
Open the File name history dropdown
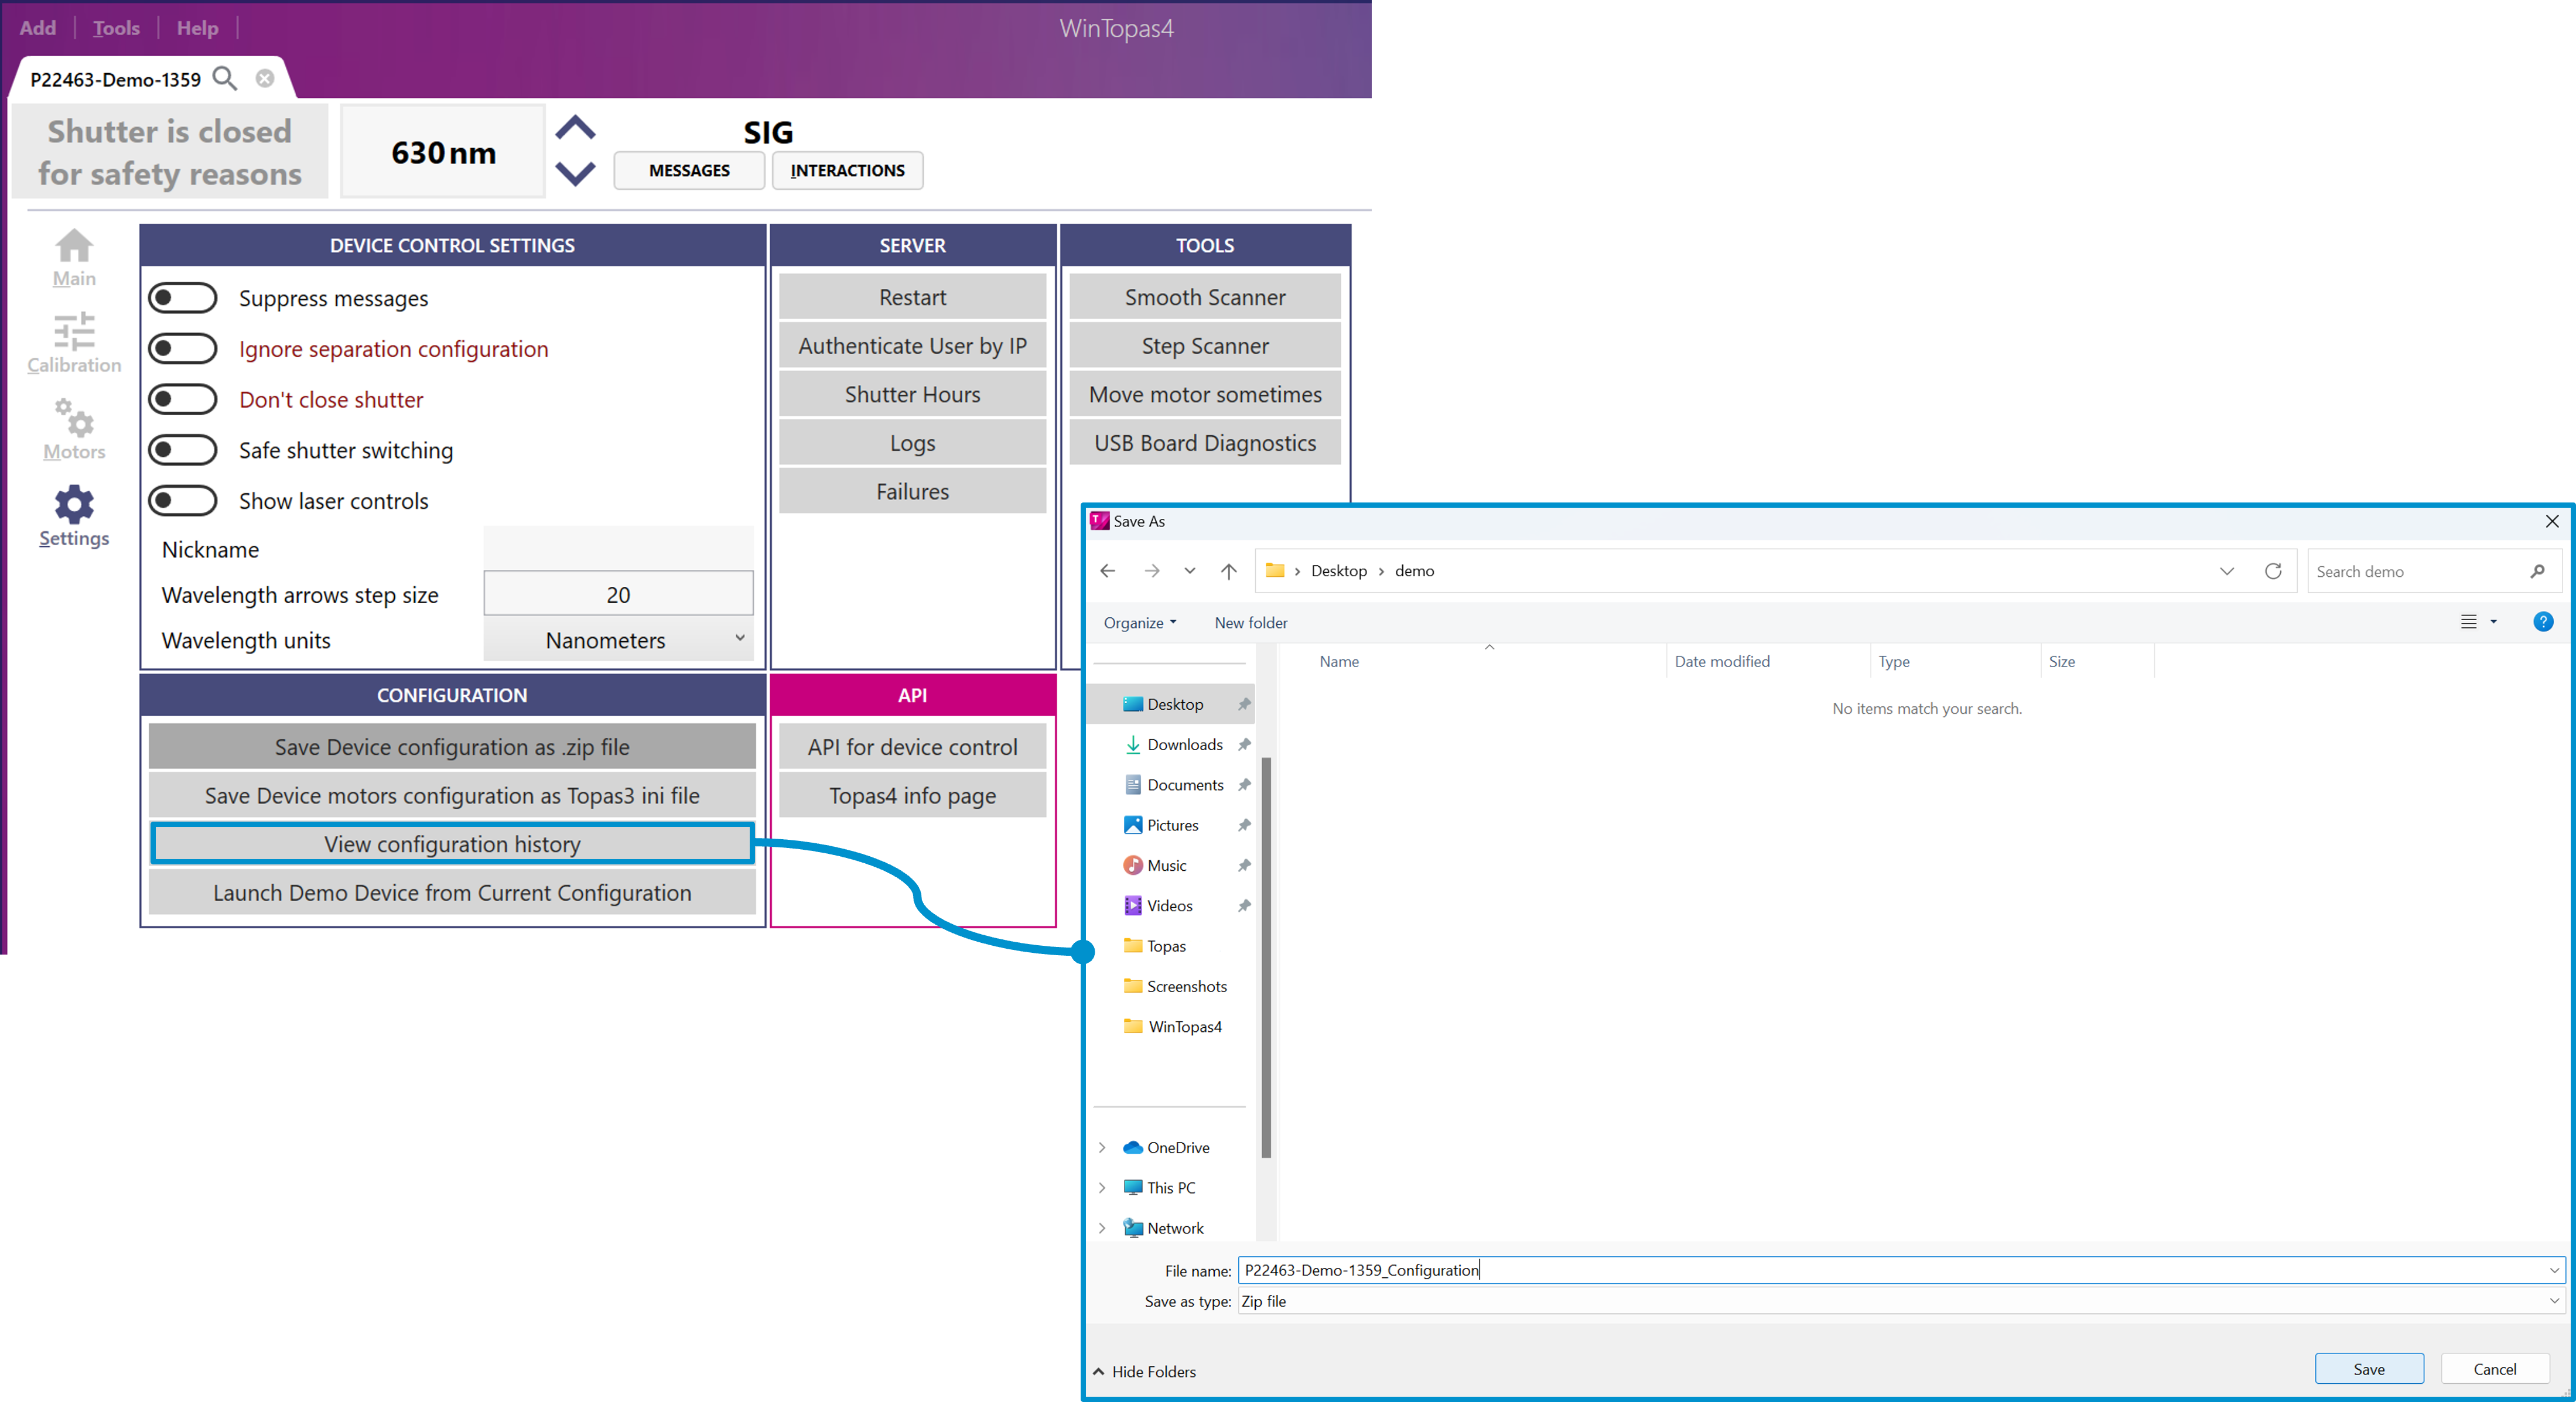[2554, 1270]
